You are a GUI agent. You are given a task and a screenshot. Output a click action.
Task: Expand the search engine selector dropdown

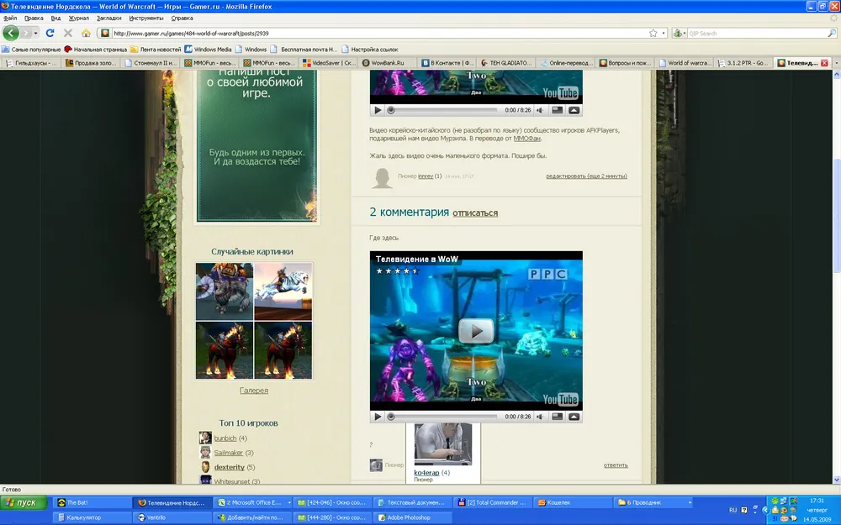[x=680, y=33]
